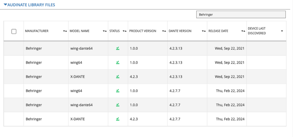Click Dante version 4.2.3.13 in wing-dante64 row

point(176,48)
